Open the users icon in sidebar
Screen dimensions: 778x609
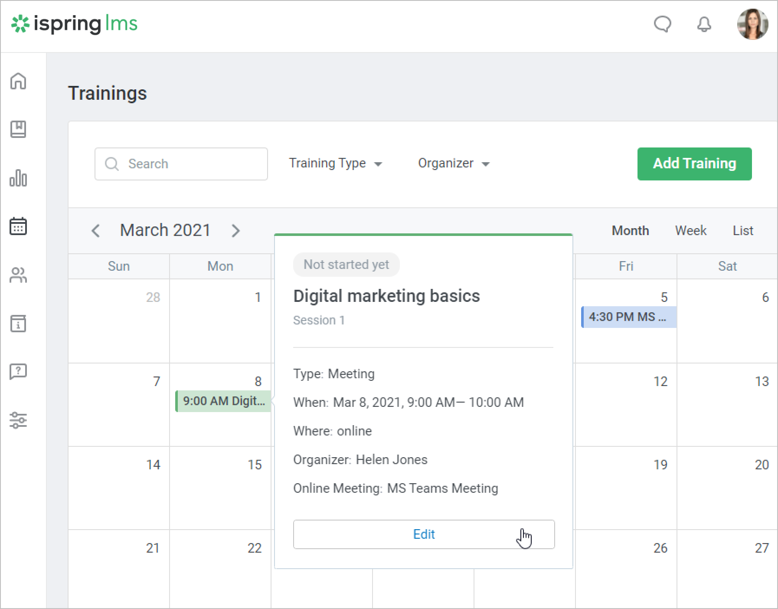coord(18,275)
